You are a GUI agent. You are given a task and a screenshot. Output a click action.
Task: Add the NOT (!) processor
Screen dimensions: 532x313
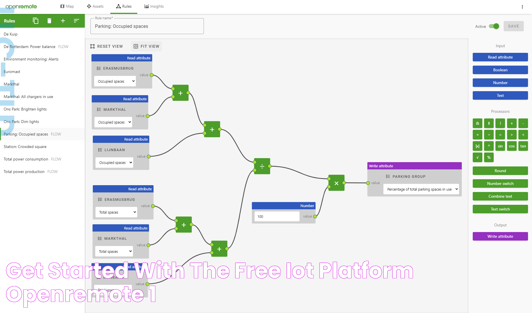pyautogui.click(x=500, y=123)
